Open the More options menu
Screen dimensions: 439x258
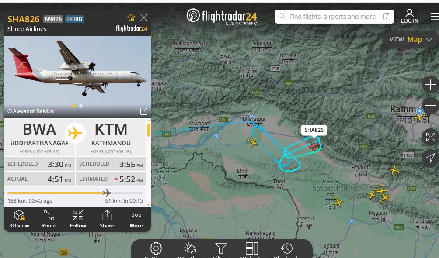pyautogui.click(x=136, y=219)
